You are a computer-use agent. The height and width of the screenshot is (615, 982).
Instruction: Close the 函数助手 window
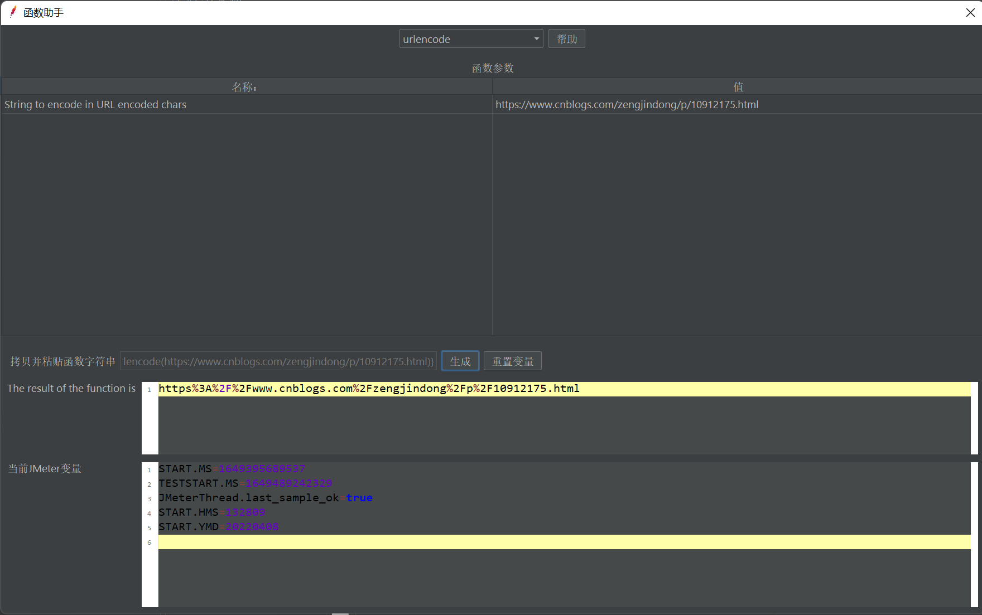coord(970,13)
